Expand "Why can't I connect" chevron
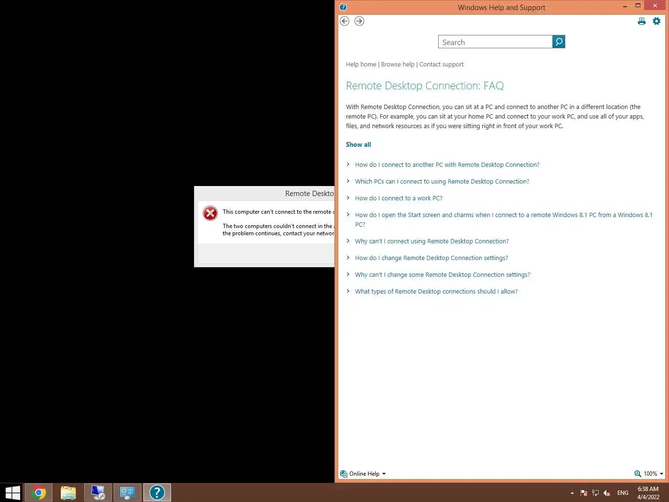The width and height of the screenshot is (669, 502). pos(348,240)
